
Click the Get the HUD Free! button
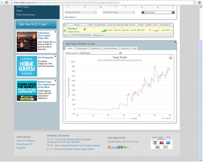coord(36,25)
